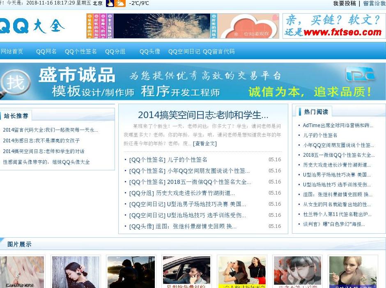Screen dimensions: 386x288
Task: Open the 我要投稿 link
Action: click(x=345, y=3)
